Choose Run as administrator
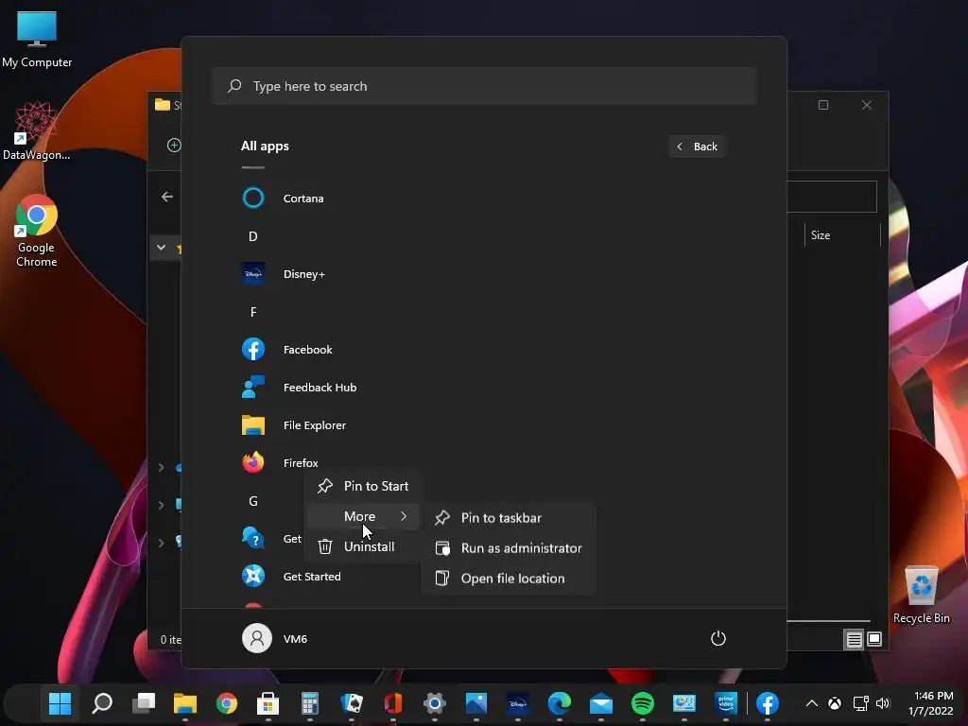 [x=509, y=548]
